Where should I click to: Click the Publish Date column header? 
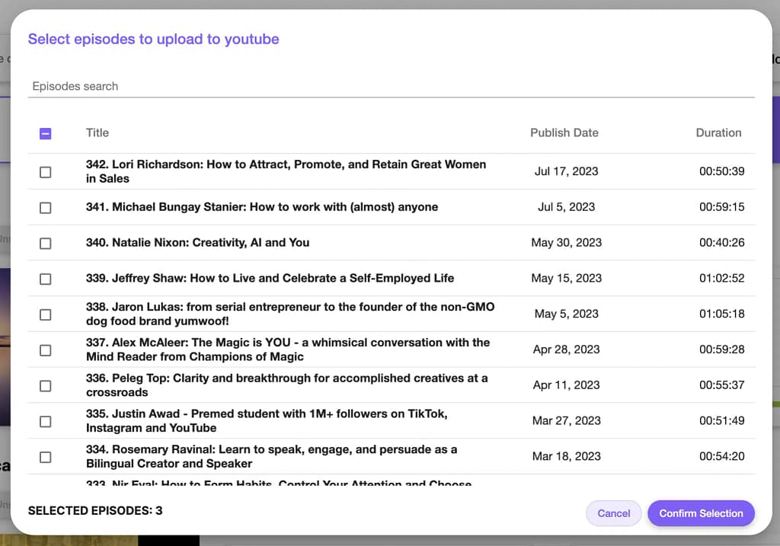click(x=564, y=133)
